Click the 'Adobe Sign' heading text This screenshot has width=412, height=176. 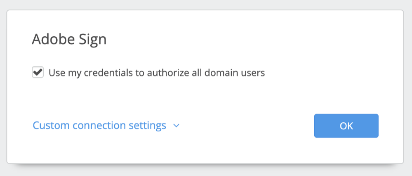tap(69, 40)
